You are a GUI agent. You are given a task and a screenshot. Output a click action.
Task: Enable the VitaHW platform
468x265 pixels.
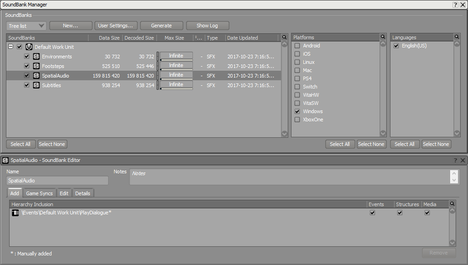297,95
